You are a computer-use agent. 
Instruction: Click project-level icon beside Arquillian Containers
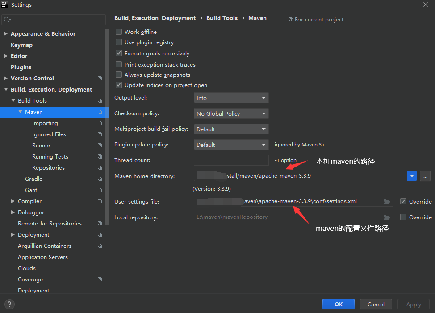[100, 246]
